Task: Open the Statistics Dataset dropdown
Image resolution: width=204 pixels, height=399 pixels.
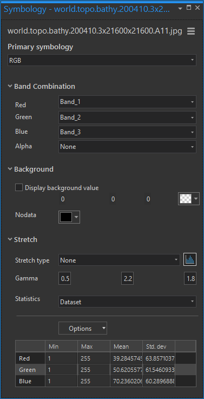Action: tap(127, 302)
